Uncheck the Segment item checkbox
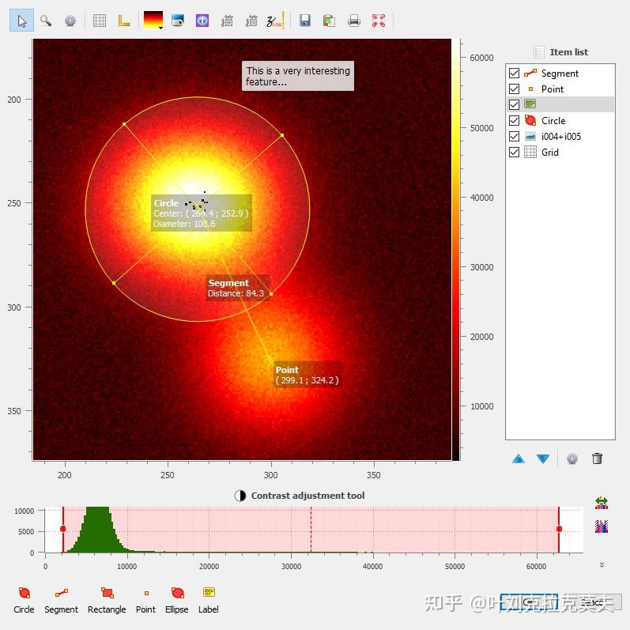 514,74
